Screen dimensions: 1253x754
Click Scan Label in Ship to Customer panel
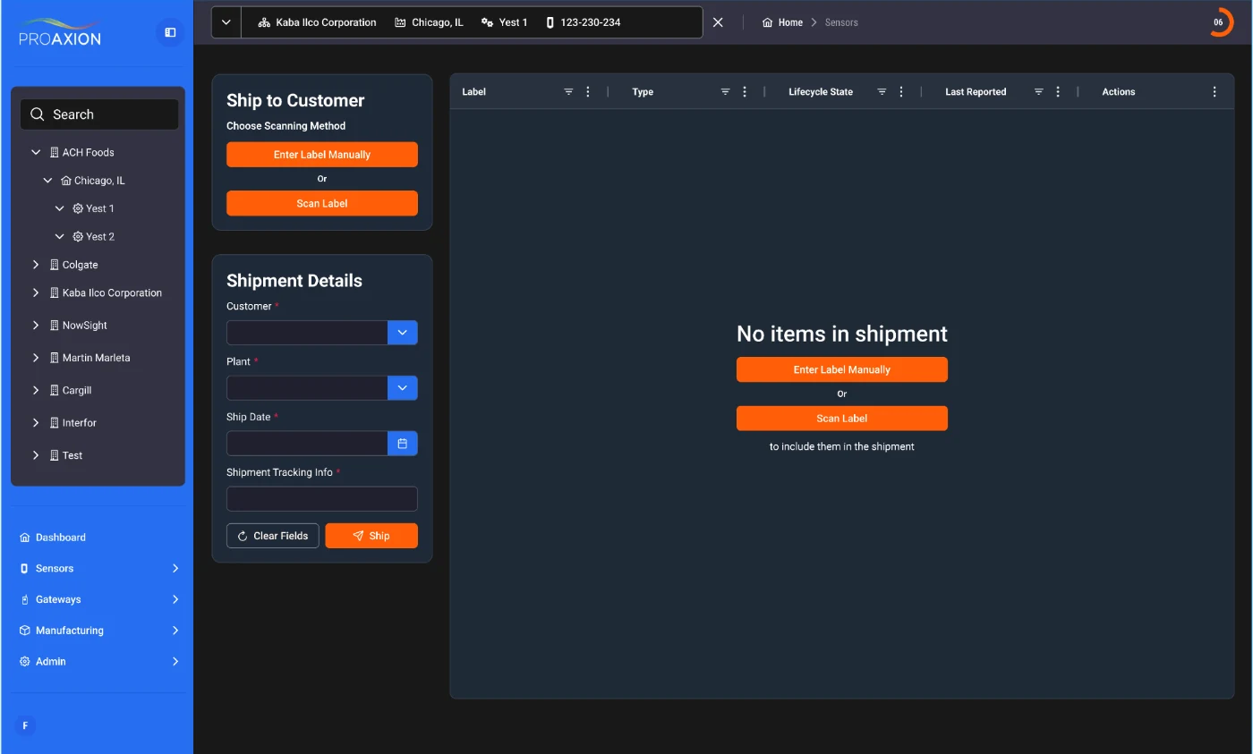click(322, 203)
